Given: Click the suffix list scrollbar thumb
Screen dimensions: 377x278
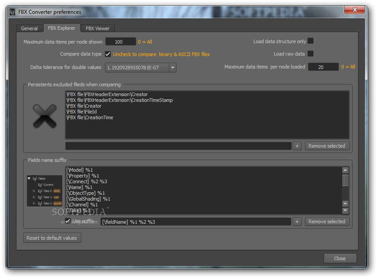Looking at the screenshot, I should (345, 181).
